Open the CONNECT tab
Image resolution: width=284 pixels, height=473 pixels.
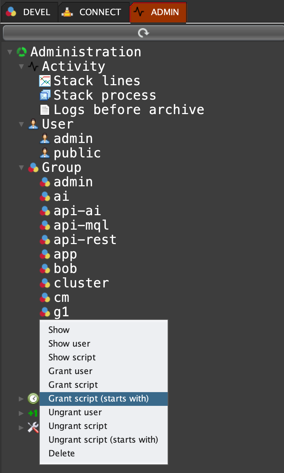[x=93, y=12]
